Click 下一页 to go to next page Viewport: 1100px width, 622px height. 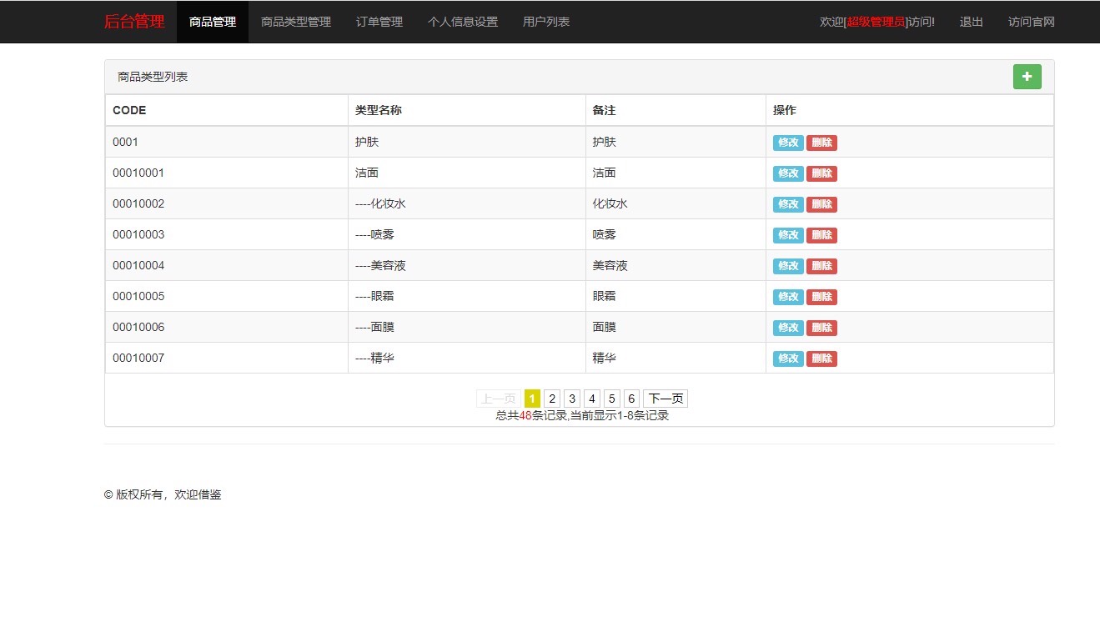click(x=666, y=399)
